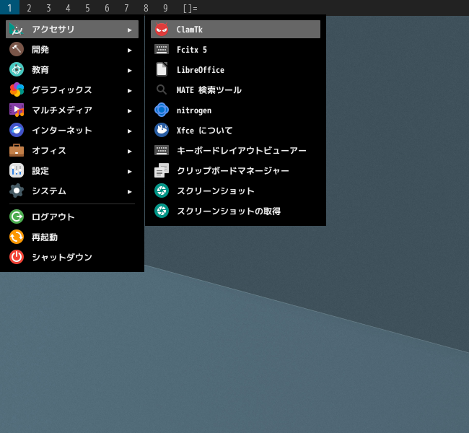
Task: Expand the 開発 submenu arrow
Action: 129,51
